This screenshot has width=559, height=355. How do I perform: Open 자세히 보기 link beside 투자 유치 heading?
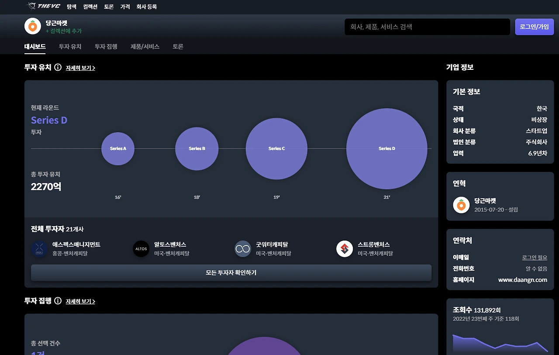(x=80, y=68)
